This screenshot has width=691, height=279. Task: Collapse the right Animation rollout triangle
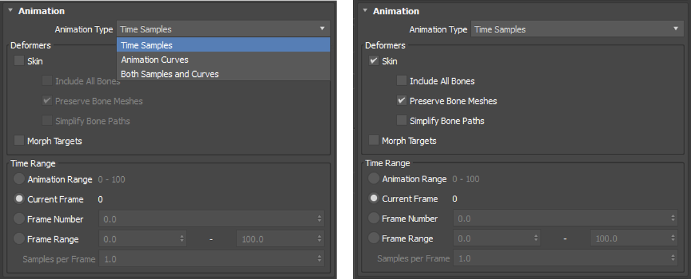click(365, 11)
